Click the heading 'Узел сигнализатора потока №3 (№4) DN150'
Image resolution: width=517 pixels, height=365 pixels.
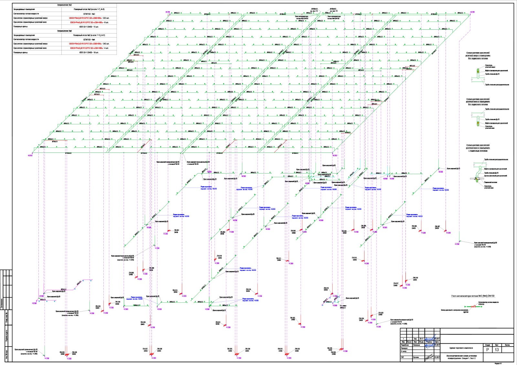[473, 296]
